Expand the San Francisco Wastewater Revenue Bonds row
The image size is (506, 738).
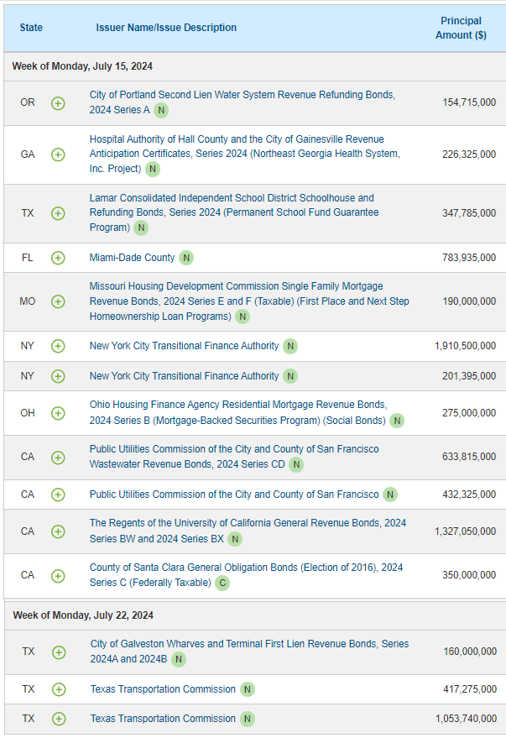point(58,458)
